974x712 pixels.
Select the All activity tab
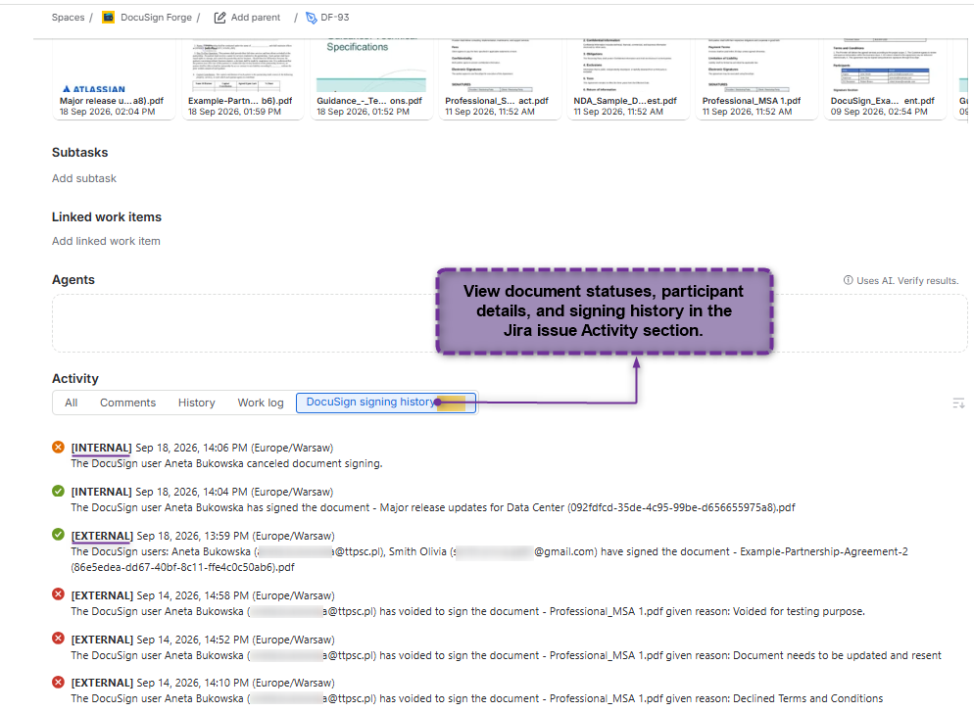click(x=71, y=403)
